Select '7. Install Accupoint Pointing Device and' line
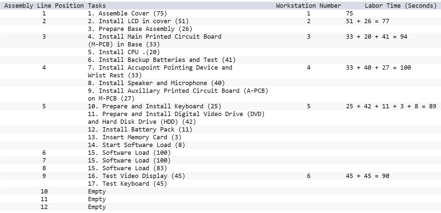This screenshot has width=441, height=213. click(x=160, y=68)
